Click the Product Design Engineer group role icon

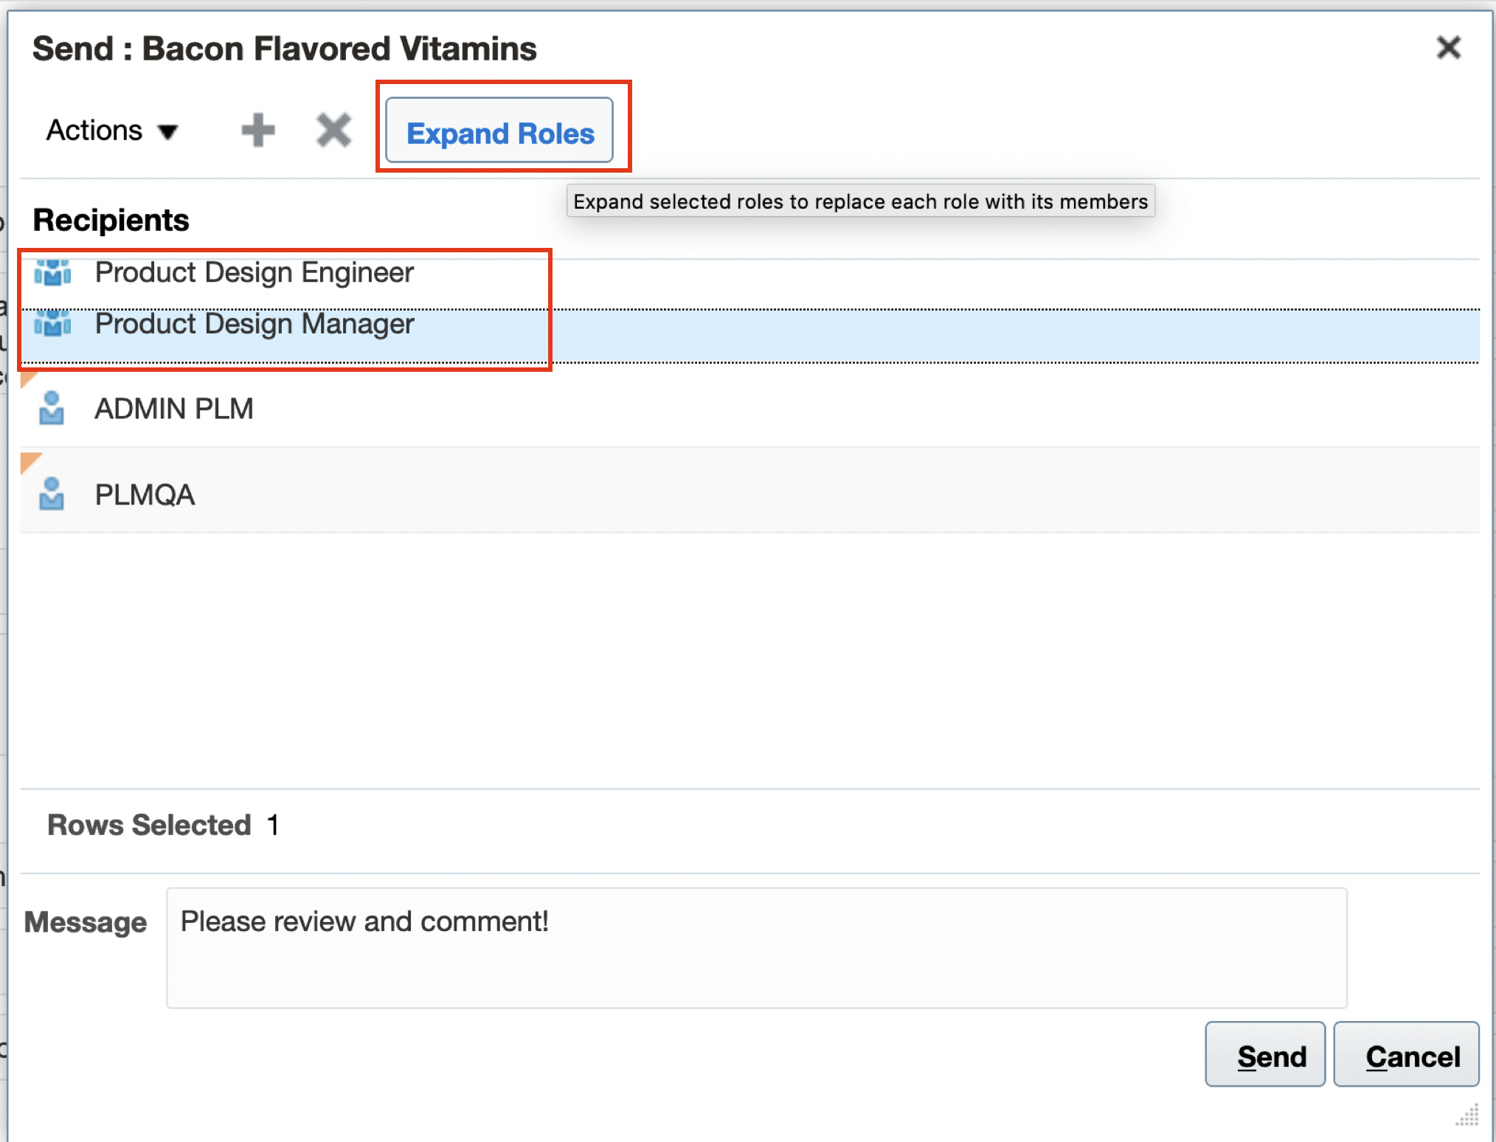(52, 272)
